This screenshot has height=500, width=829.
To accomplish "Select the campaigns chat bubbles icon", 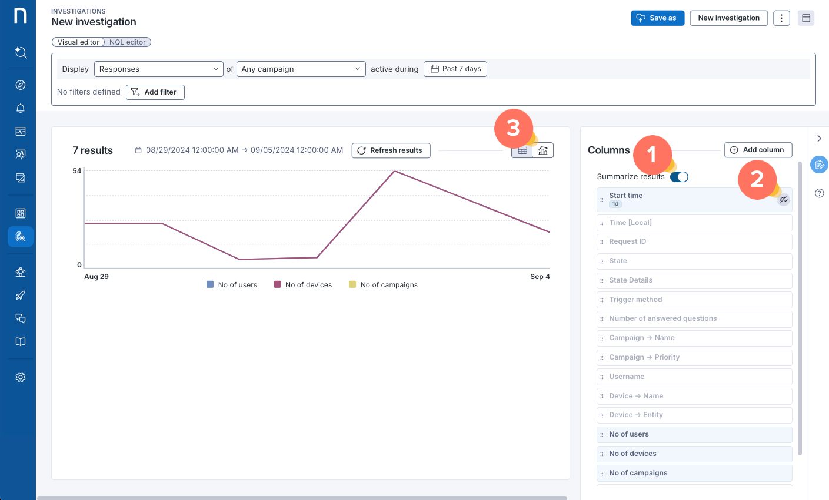I will click(x=21, y=318).
